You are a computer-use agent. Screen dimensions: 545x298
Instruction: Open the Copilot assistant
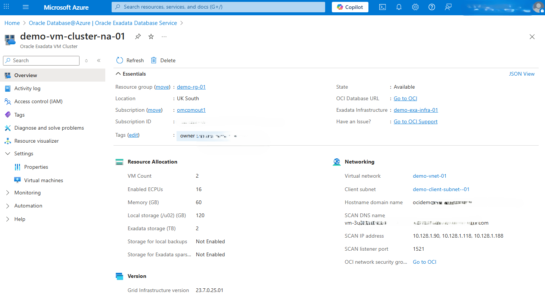pos(350,7)
